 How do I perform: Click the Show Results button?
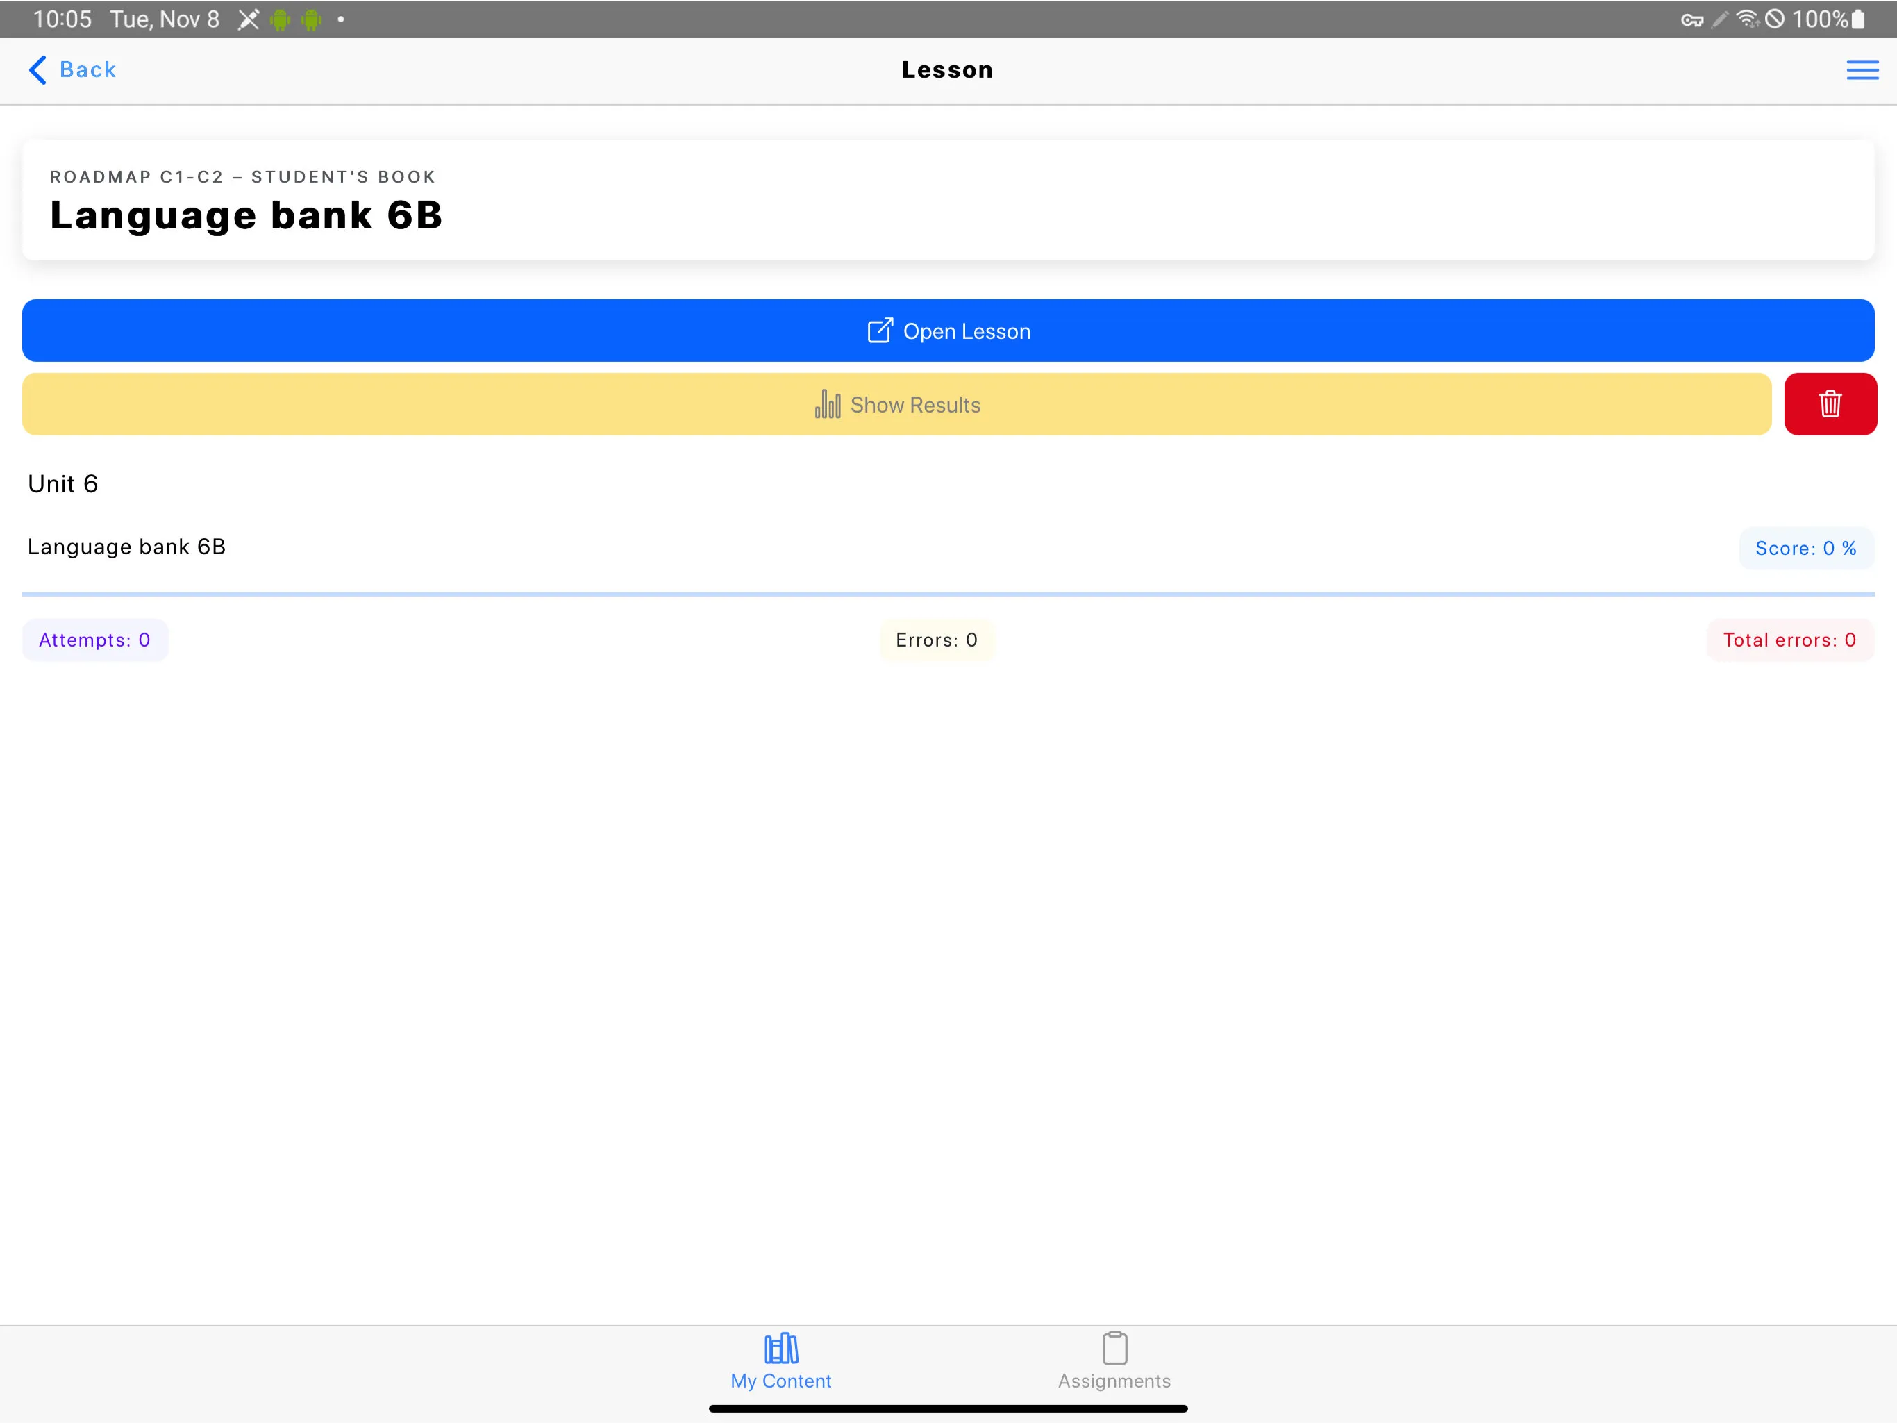click(896, 404)
